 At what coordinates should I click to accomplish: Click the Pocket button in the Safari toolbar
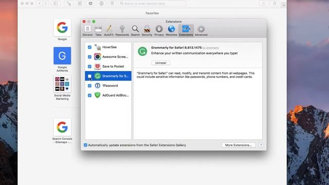point(90,4)
